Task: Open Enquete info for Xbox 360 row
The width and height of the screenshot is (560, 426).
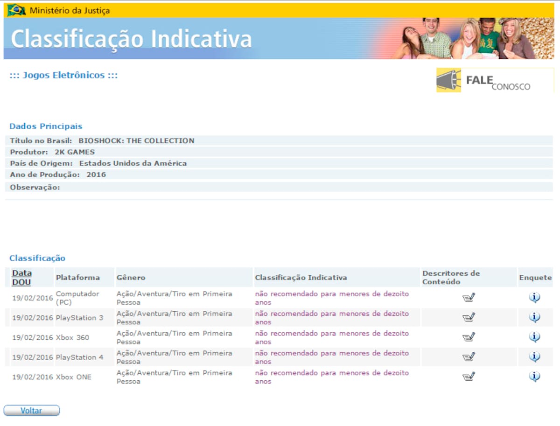Action: 535,337
